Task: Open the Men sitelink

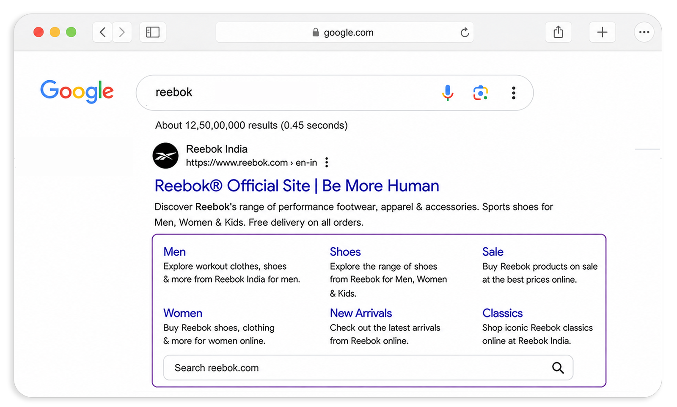Action: tap(174, 252)
